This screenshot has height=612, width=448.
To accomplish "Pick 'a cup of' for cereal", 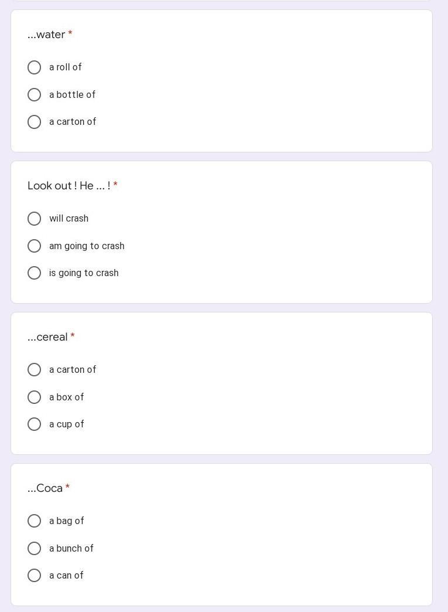I will (35, 424).
